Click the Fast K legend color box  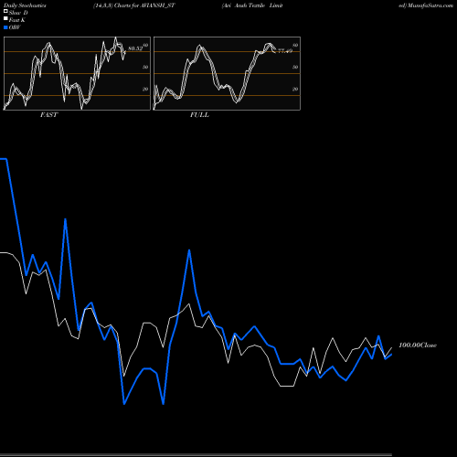[5, 19]
